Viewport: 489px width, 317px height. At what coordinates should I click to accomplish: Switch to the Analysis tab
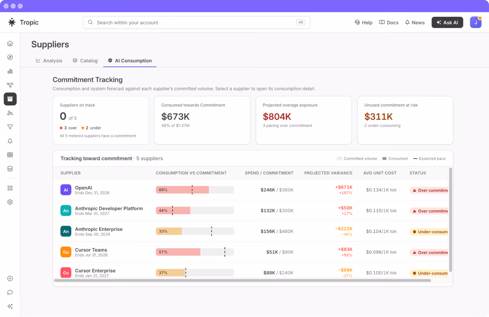pyautogui.click(x=49, y=61)
